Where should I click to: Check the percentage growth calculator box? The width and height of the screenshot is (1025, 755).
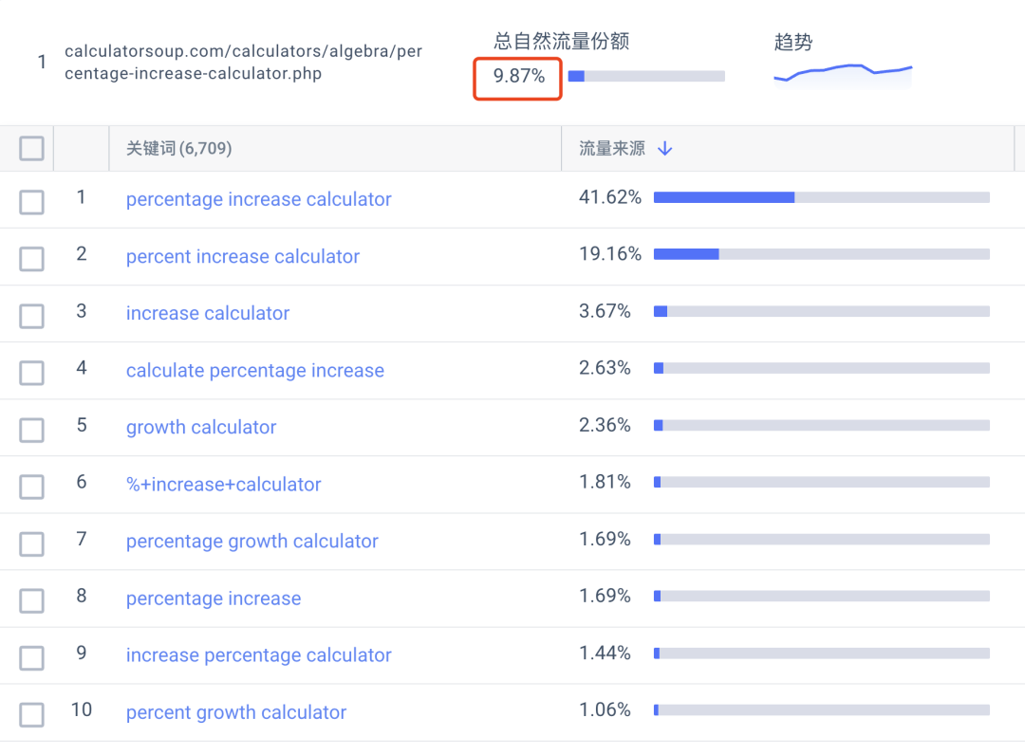click(31, 543)
